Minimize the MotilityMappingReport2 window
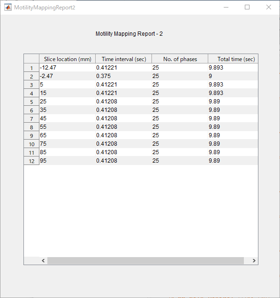The height and width of the screenshot is (298, 280). pyautogui.click(x=226, y=7)
